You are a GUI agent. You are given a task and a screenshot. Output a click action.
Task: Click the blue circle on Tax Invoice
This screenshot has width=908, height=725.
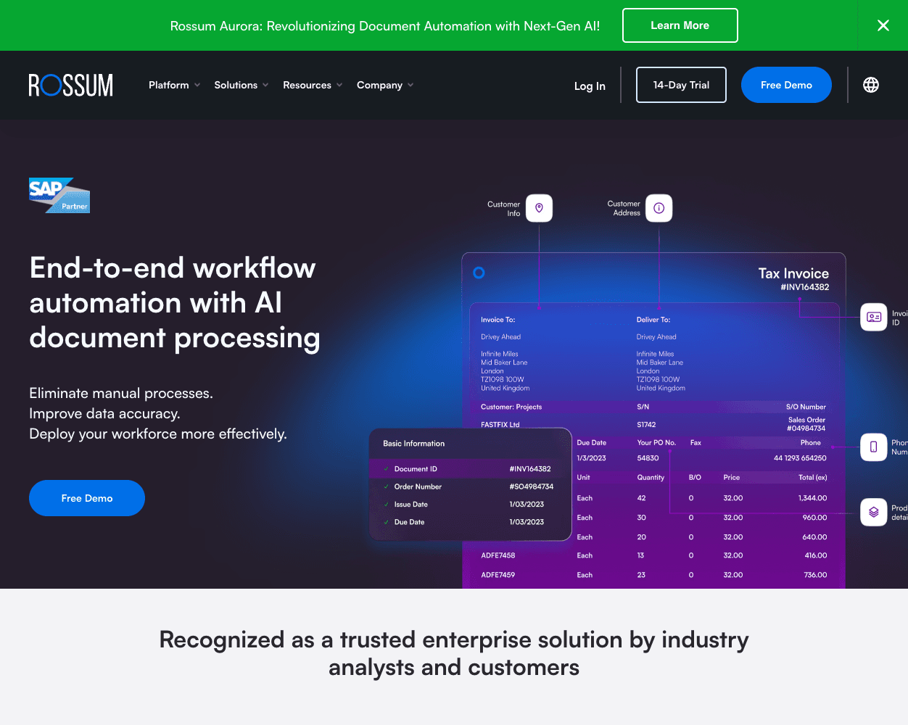coord(479,273)
